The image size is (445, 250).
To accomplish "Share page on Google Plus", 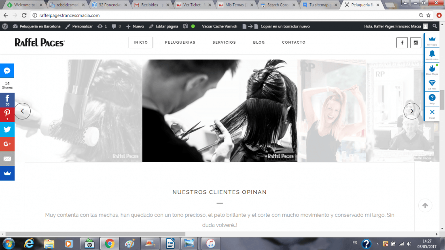I will [x=7, y=144].
